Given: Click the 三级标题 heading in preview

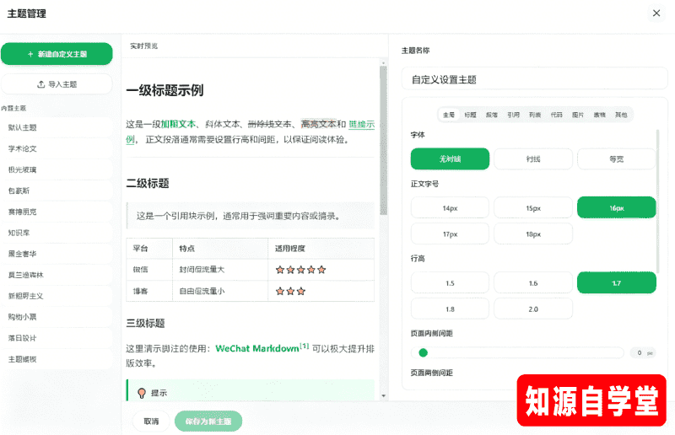Looking at the screenshot, I should [145, 323].
